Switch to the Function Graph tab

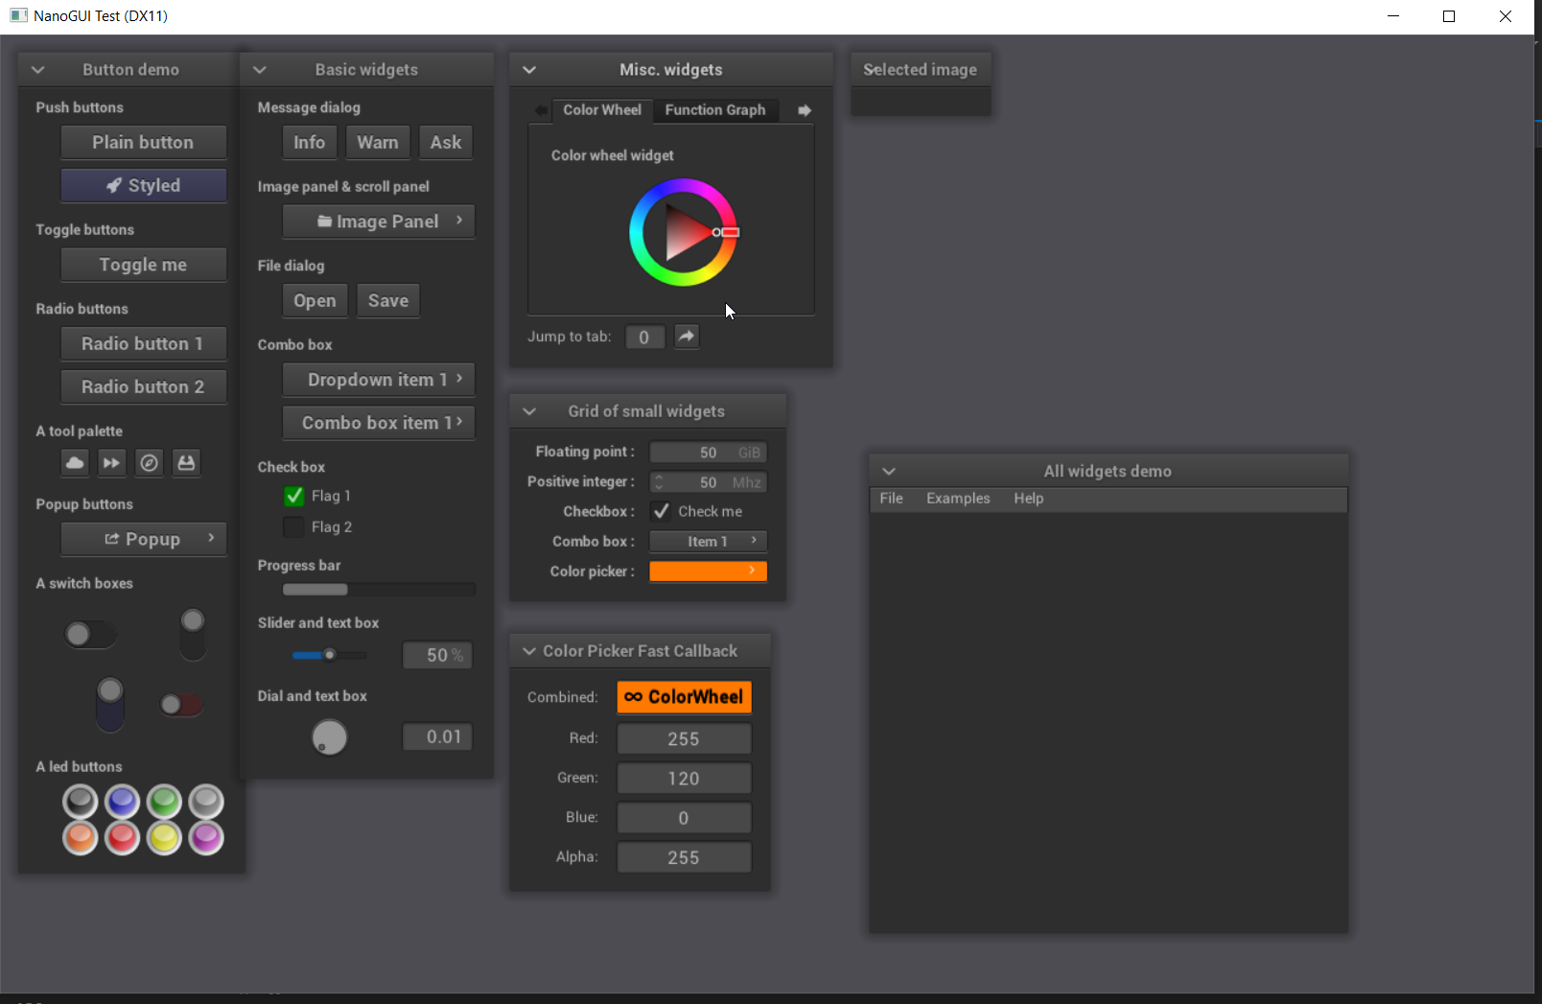point(715,110)
